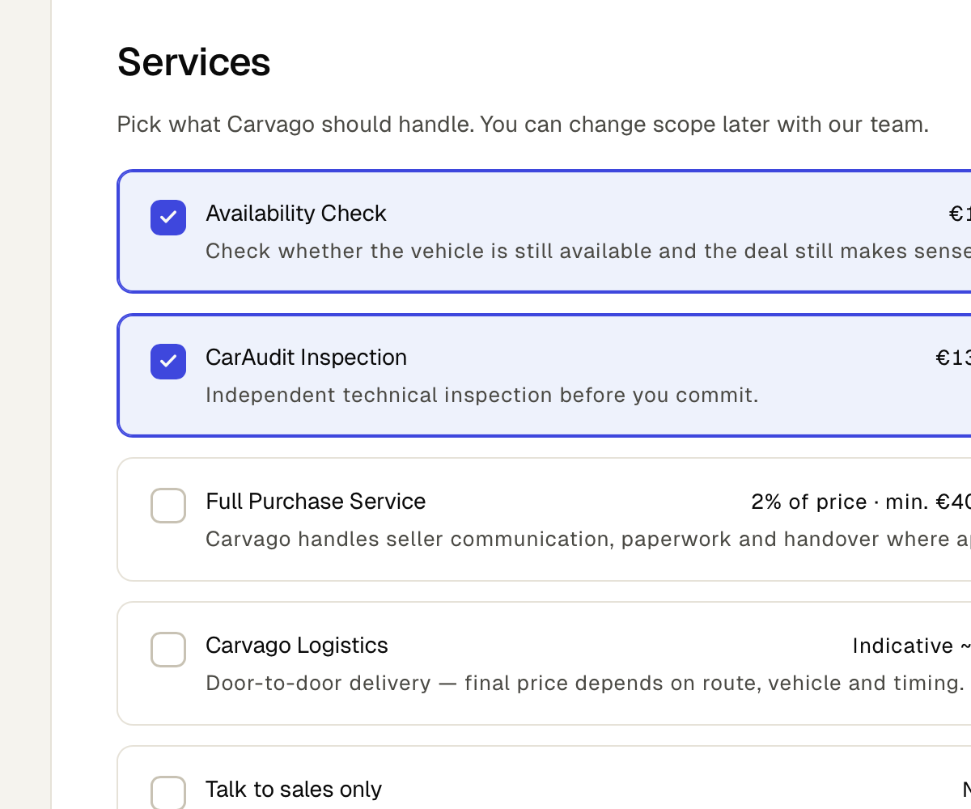Click the door-to-door delivery description
The width and height of the screenshot is (971, 809).
pos(584,683)
